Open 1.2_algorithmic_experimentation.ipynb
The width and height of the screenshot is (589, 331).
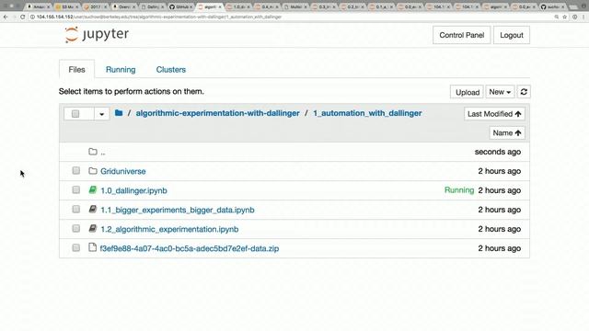[169, 229]
